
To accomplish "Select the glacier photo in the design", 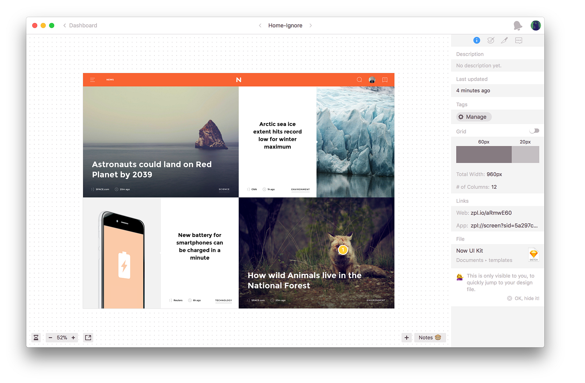I will 355,142.
